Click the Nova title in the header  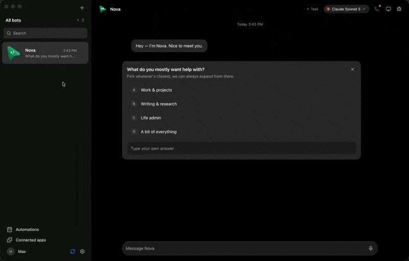pyautogui.click(x=116, y=9)
